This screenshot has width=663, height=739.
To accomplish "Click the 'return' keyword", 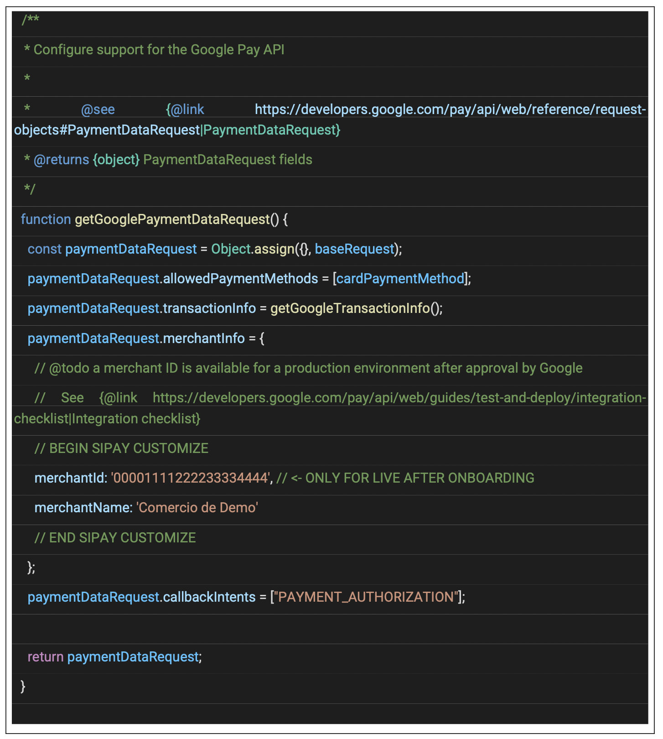I will click(46, 657).
